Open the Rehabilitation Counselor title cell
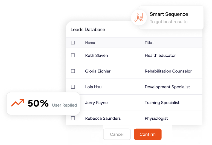The height and width of the screenshot is (145, 212). pos(168,71)
